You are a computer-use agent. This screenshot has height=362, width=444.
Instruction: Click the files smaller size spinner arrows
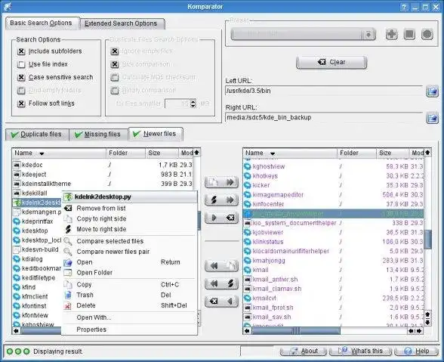point(193,104)
